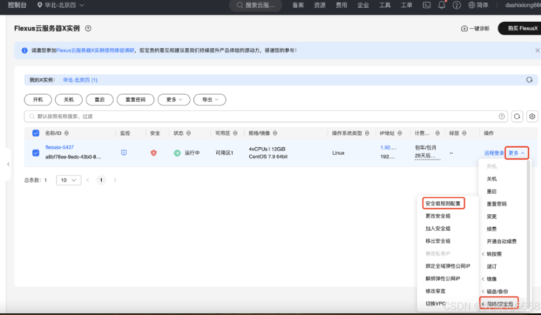Collapse the row 更多 actions menu
Viewport: 541px width, 315px height.
[516, 152]
